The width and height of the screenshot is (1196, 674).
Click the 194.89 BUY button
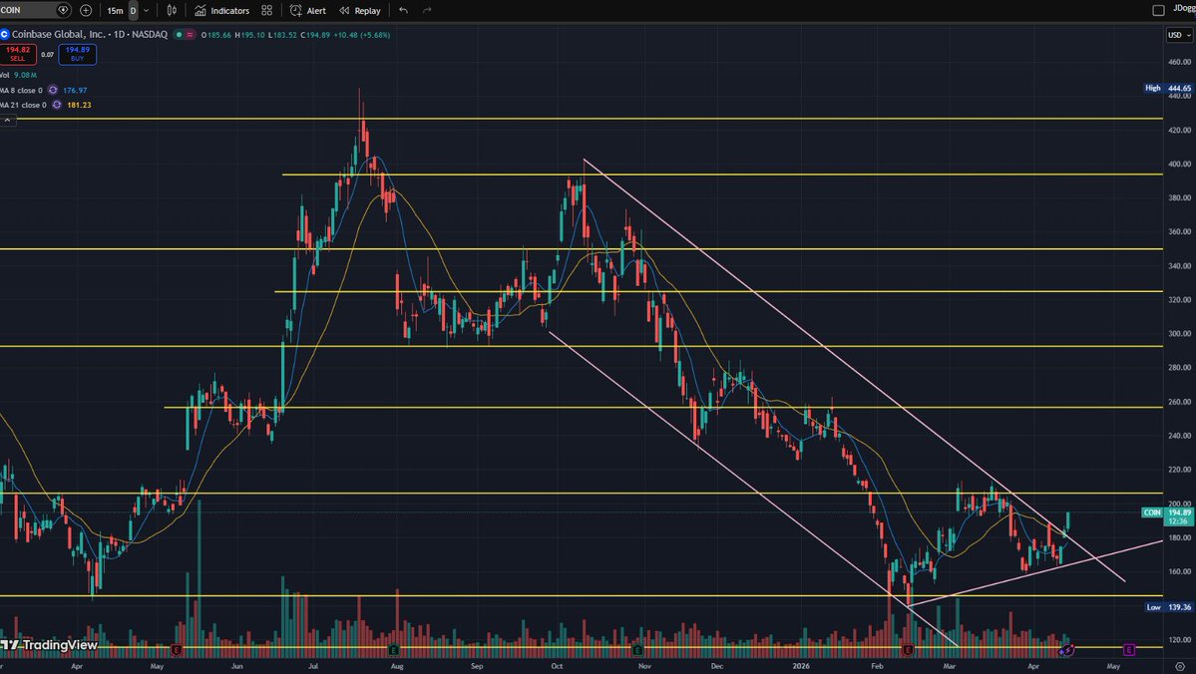tap(78, 54)
